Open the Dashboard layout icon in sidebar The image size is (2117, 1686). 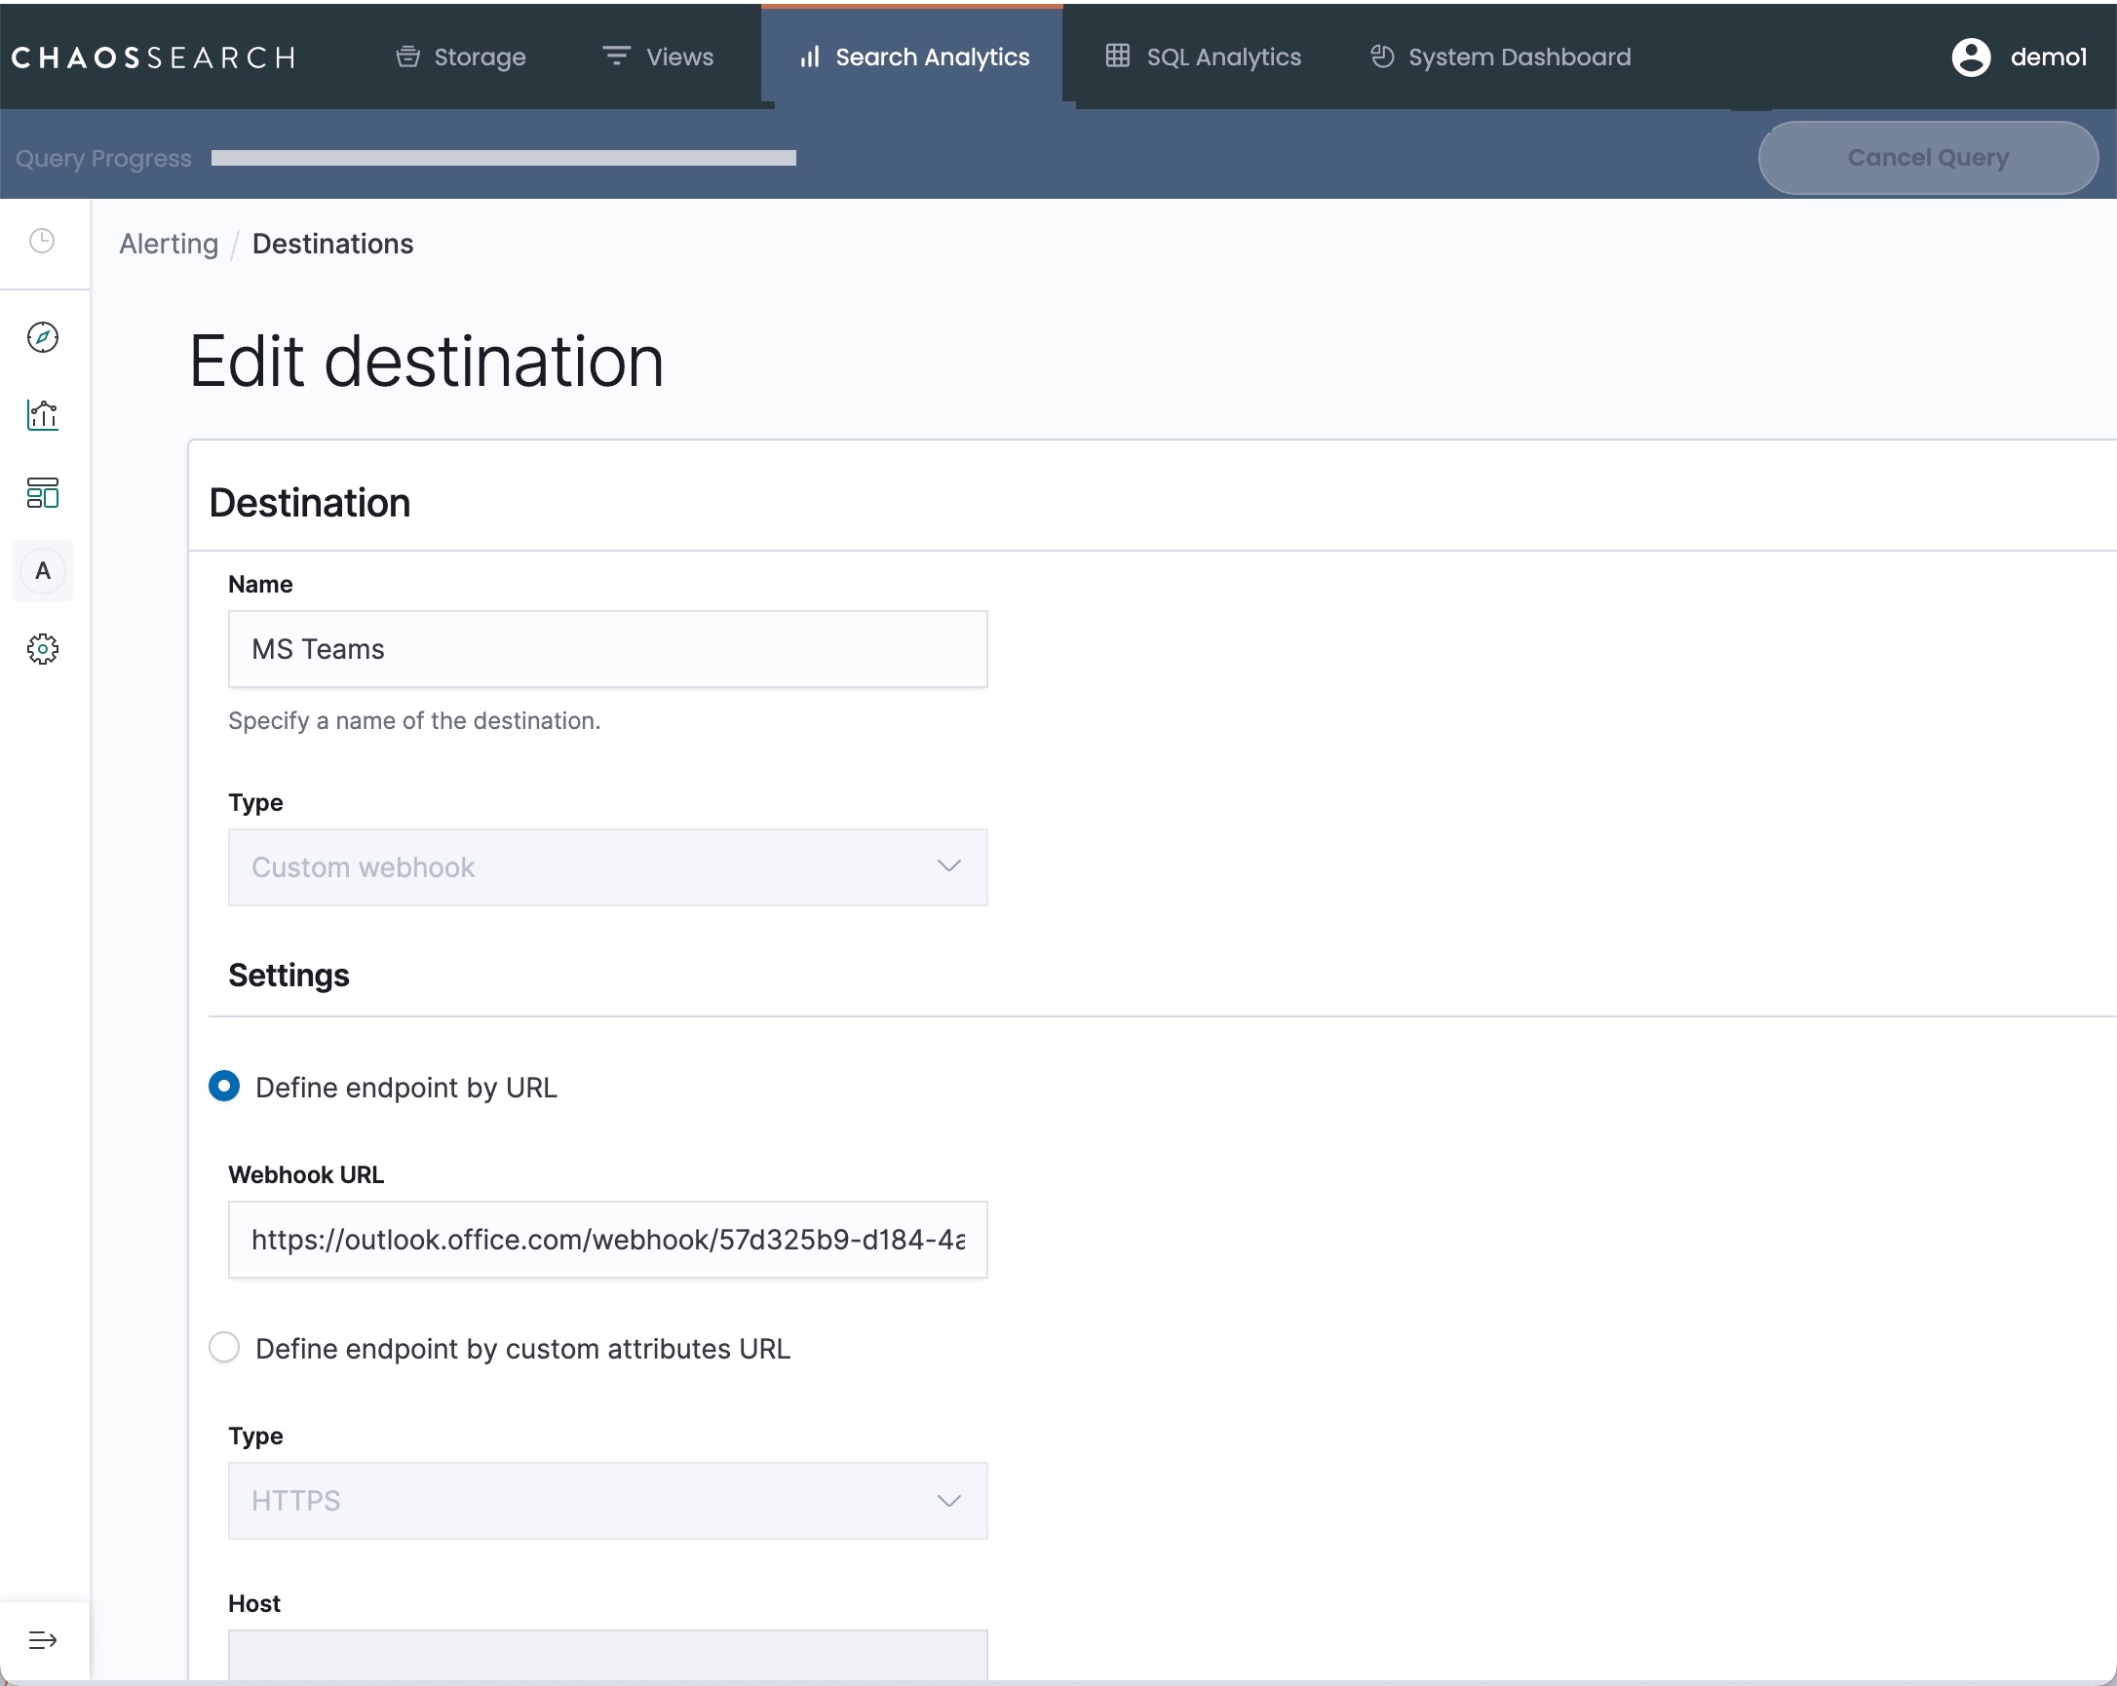[42, 493]
